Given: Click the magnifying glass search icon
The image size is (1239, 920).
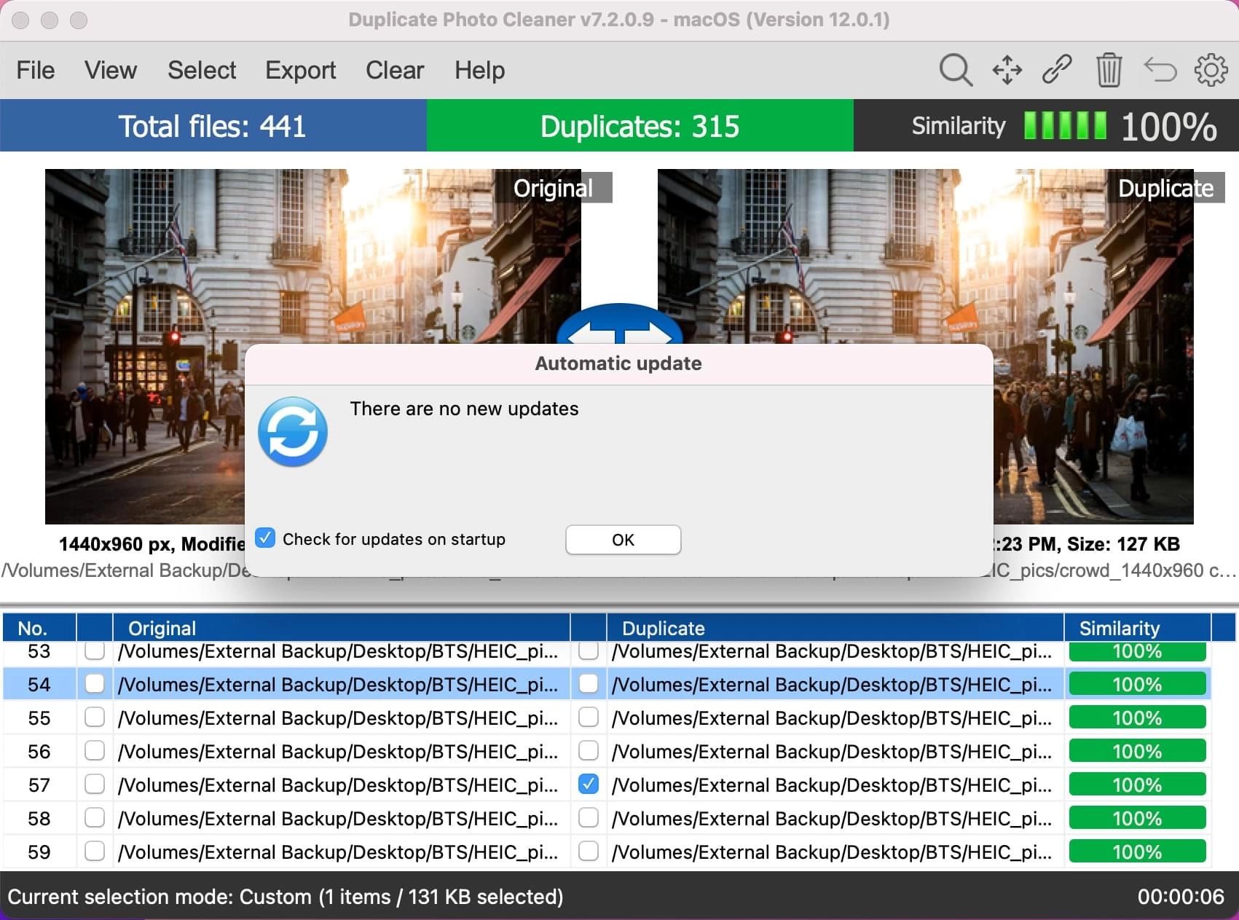Looking at the screenshot, I should click(x=955, y=70).
